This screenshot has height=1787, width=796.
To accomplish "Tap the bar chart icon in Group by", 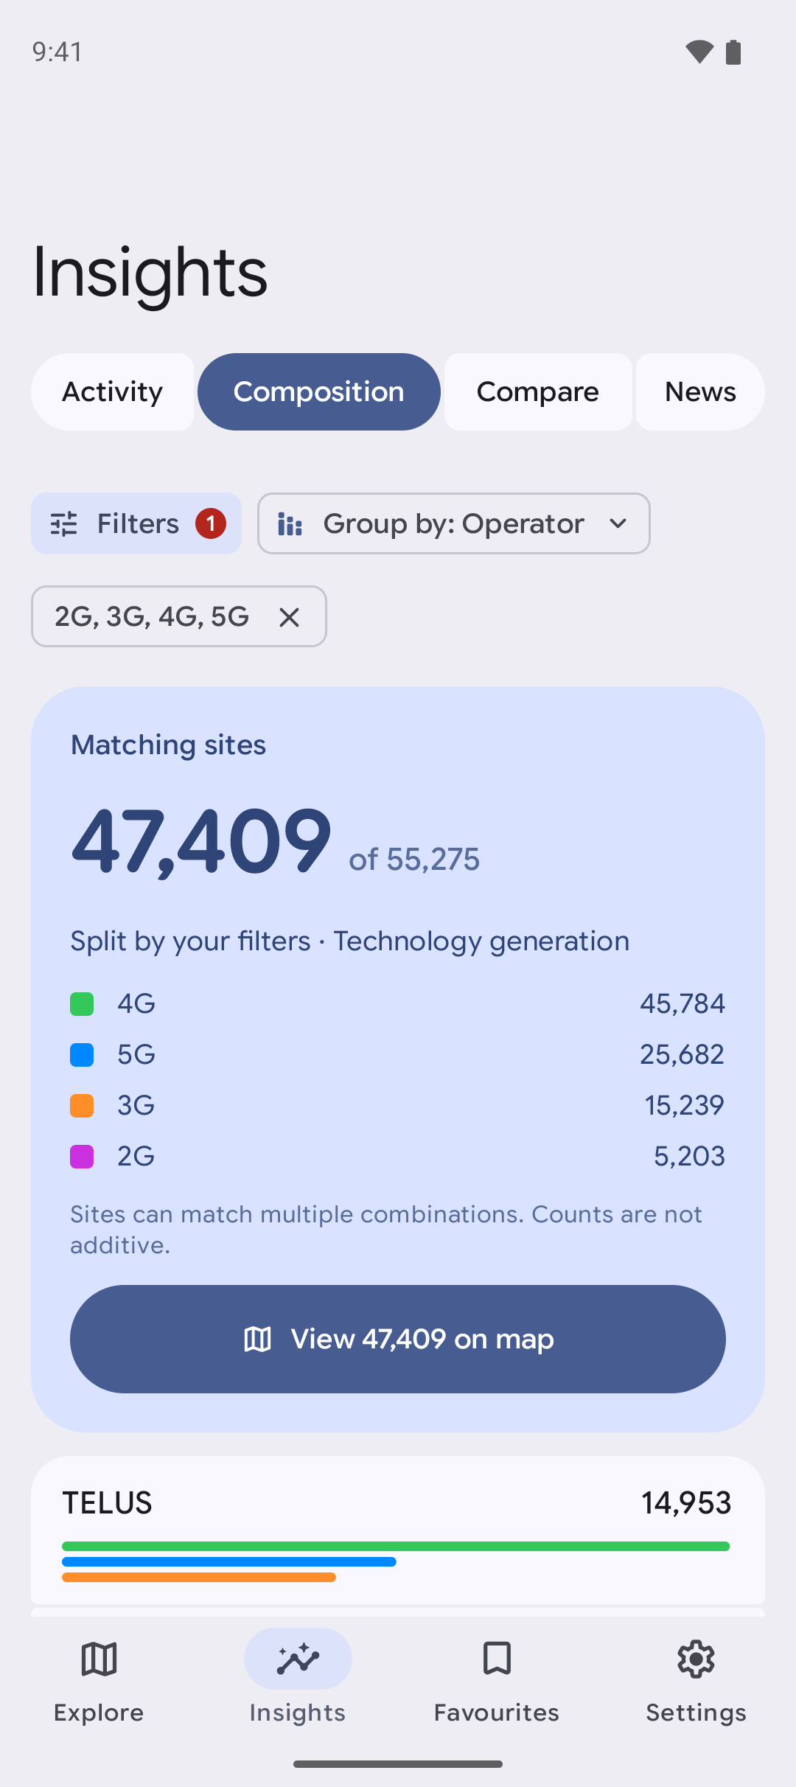I will (x=290, y=524).
